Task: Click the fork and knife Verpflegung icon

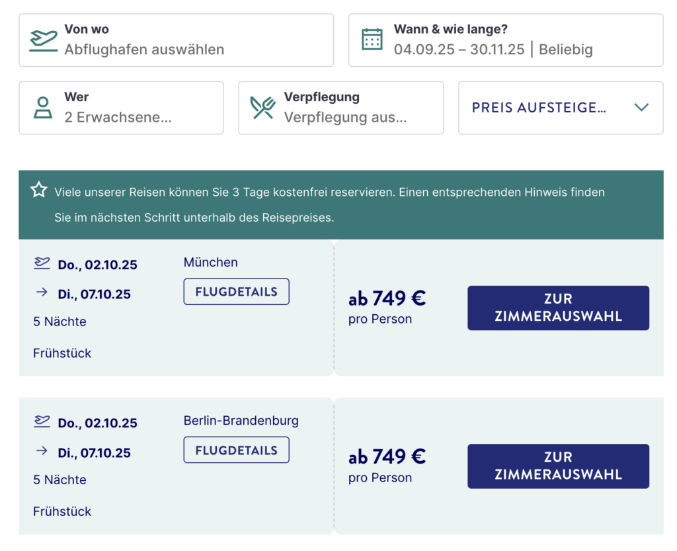Action: coord(262,108)
